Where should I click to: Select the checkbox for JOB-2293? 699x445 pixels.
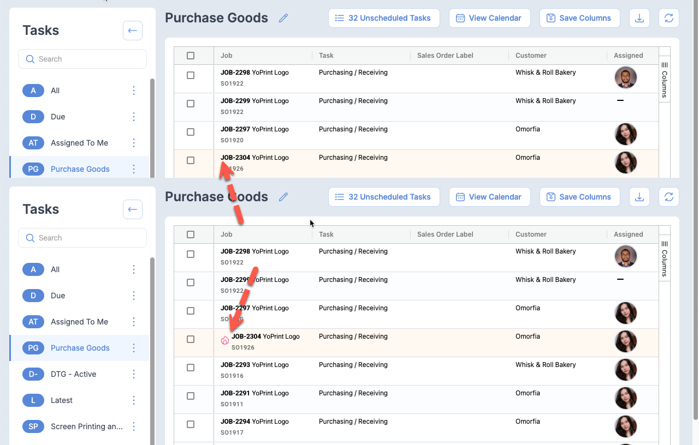[191, 368]
